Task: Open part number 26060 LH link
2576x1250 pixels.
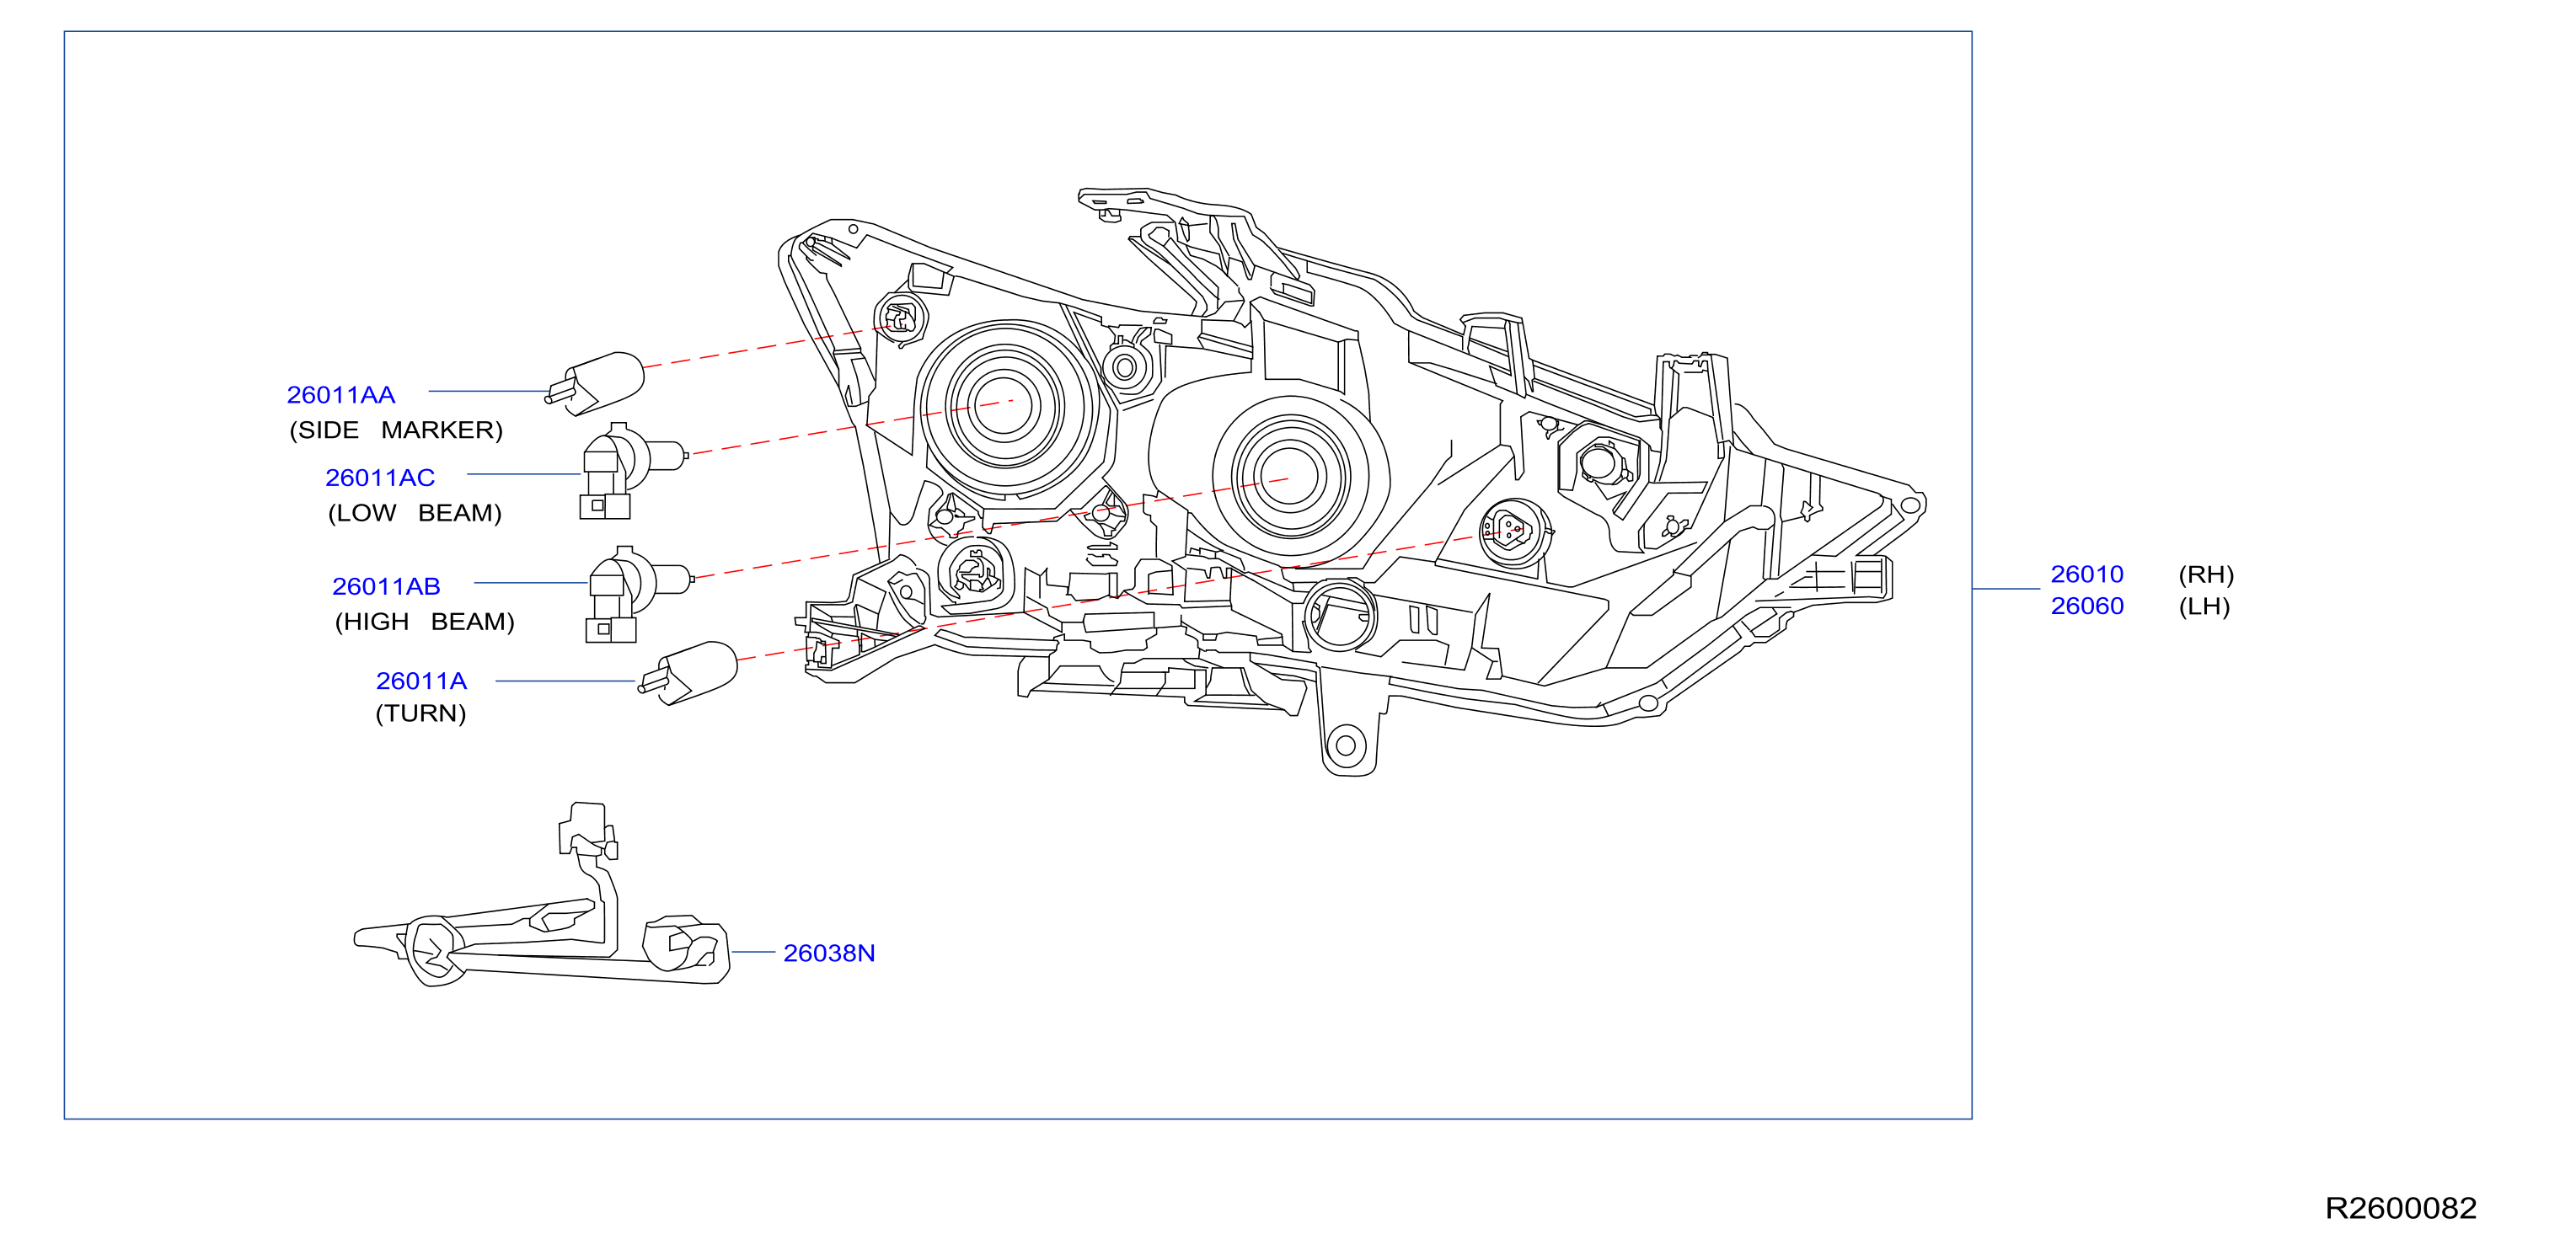Action: click(2087, 606)
